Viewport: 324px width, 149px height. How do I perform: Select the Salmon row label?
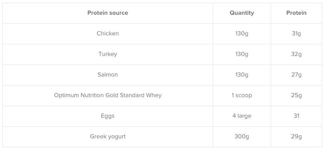(108, 75)
